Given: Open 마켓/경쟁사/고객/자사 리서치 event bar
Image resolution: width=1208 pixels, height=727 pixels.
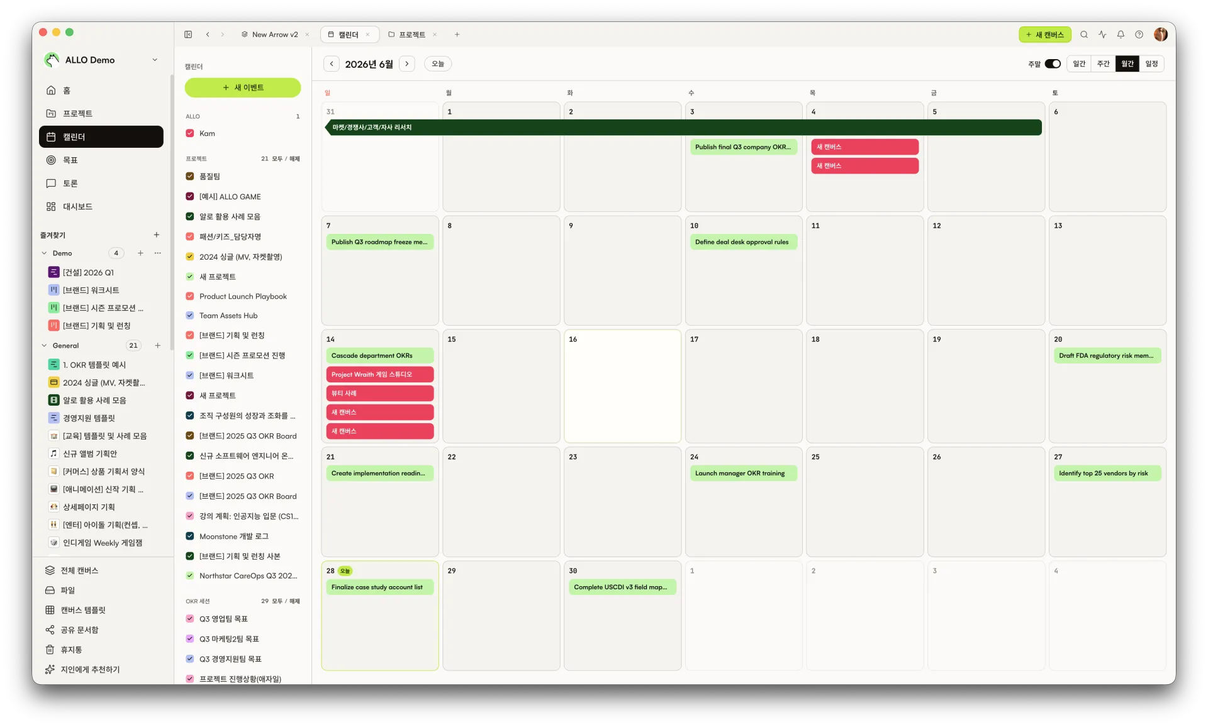Looking at the screenshot, I should coord(683,128).
